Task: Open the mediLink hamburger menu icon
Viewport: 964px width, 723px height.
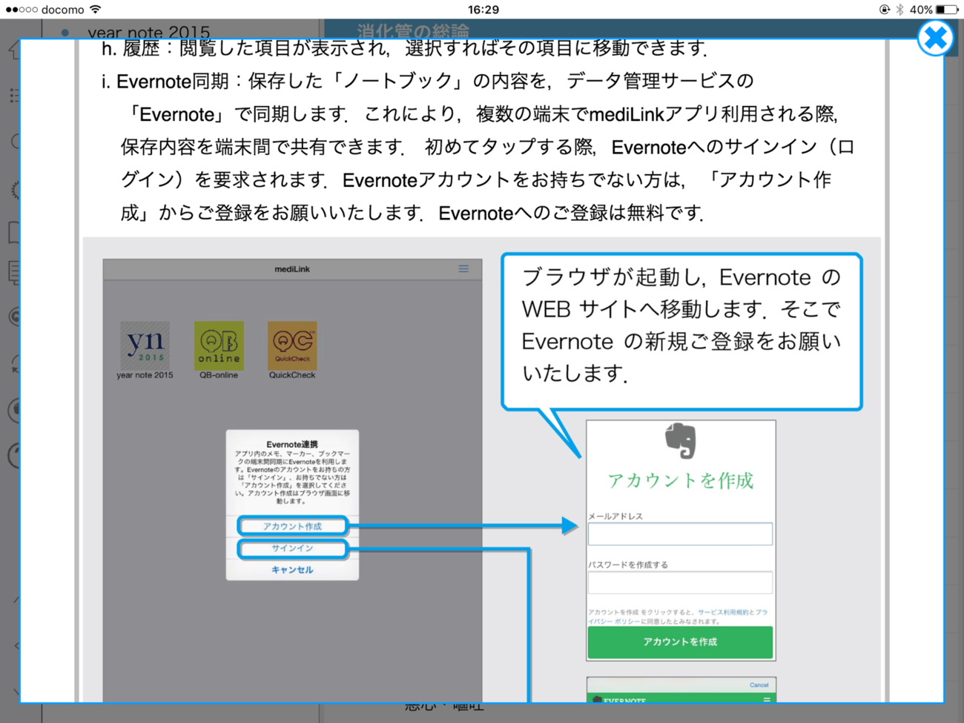Action: [463, 268]
